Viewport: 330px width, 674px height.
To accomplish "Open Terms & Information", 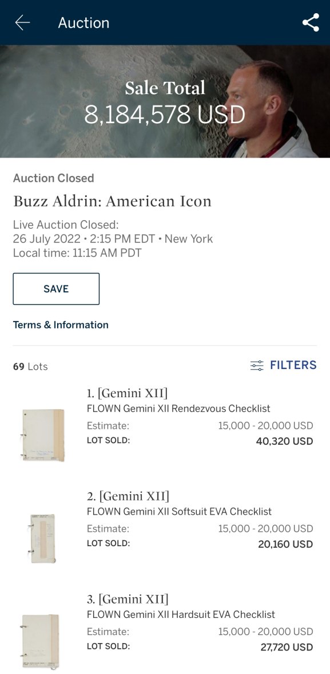I will pos(60,324).
